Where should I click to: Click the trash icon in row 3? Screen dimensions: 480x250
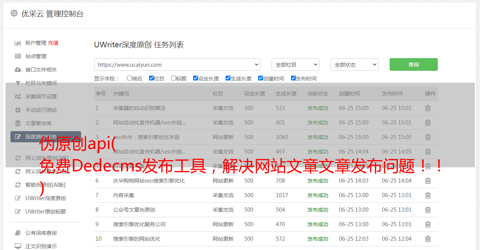(x=428, y=137)
